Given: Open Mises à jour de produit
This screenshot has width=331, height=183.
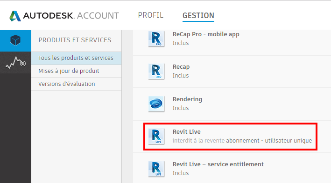Looking at the screenshot, I should tap(76, 71).
